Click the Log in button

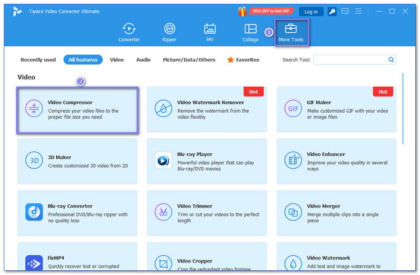[311, 11]
